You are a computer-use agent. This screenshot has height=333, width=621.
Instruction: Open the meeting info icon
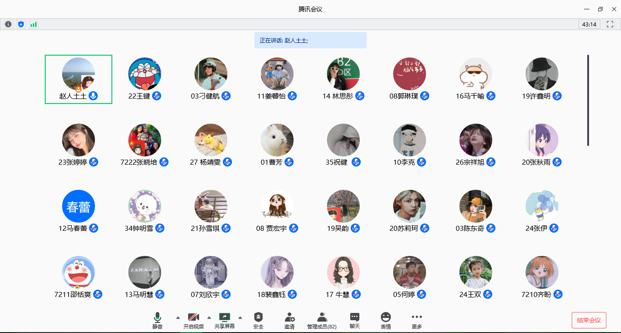(8, 24)
